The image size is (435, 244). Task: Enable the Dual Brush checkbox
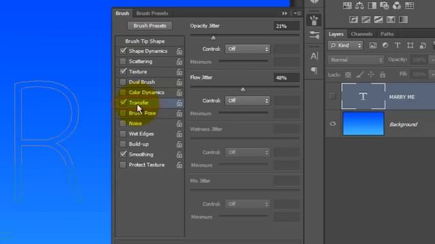(122, 82)
